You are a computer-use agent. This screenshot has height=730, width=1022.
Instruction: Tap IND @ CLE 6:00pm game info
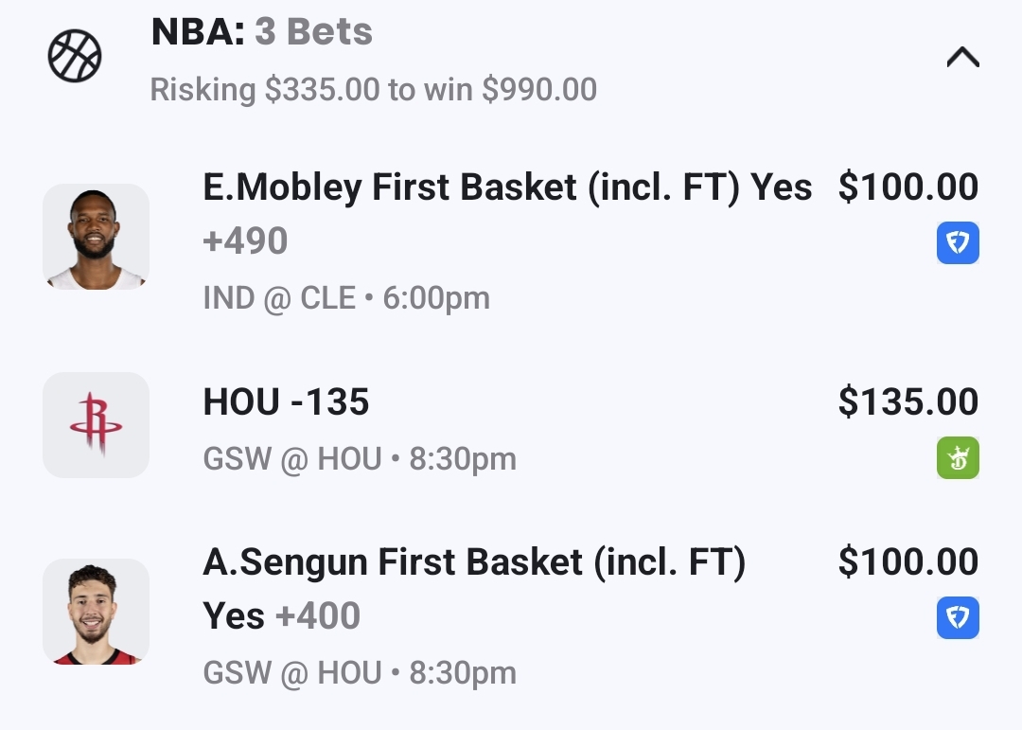pos(346,298)
